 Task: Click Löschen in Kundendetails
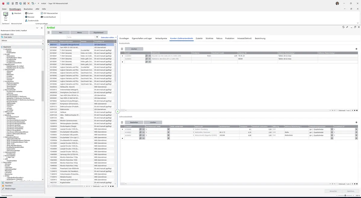134,49
